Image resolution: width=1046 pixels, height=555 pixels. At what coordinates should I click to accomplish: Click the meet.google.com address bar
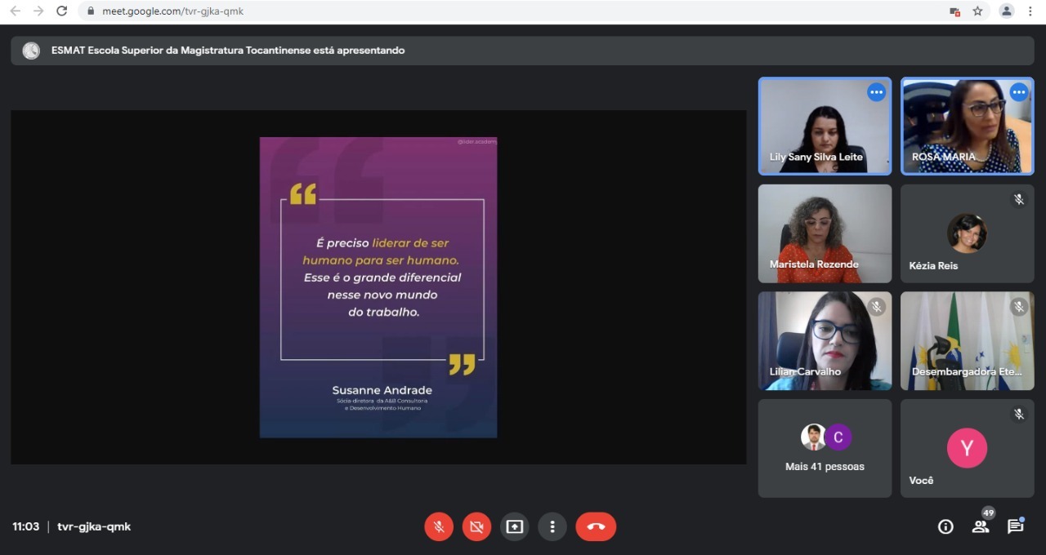[x=490, y=11]
